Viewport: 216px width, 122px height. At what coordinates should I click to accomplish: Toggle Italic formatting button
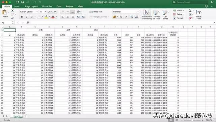click(27, 17)
